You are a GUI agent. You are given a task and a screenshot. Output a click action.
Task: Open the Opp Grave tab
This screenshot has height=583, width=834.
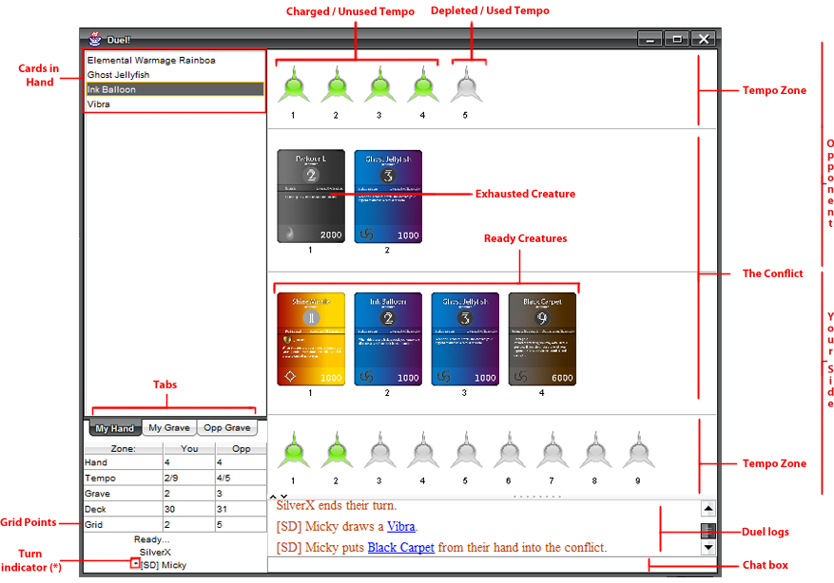coord(226,428)
